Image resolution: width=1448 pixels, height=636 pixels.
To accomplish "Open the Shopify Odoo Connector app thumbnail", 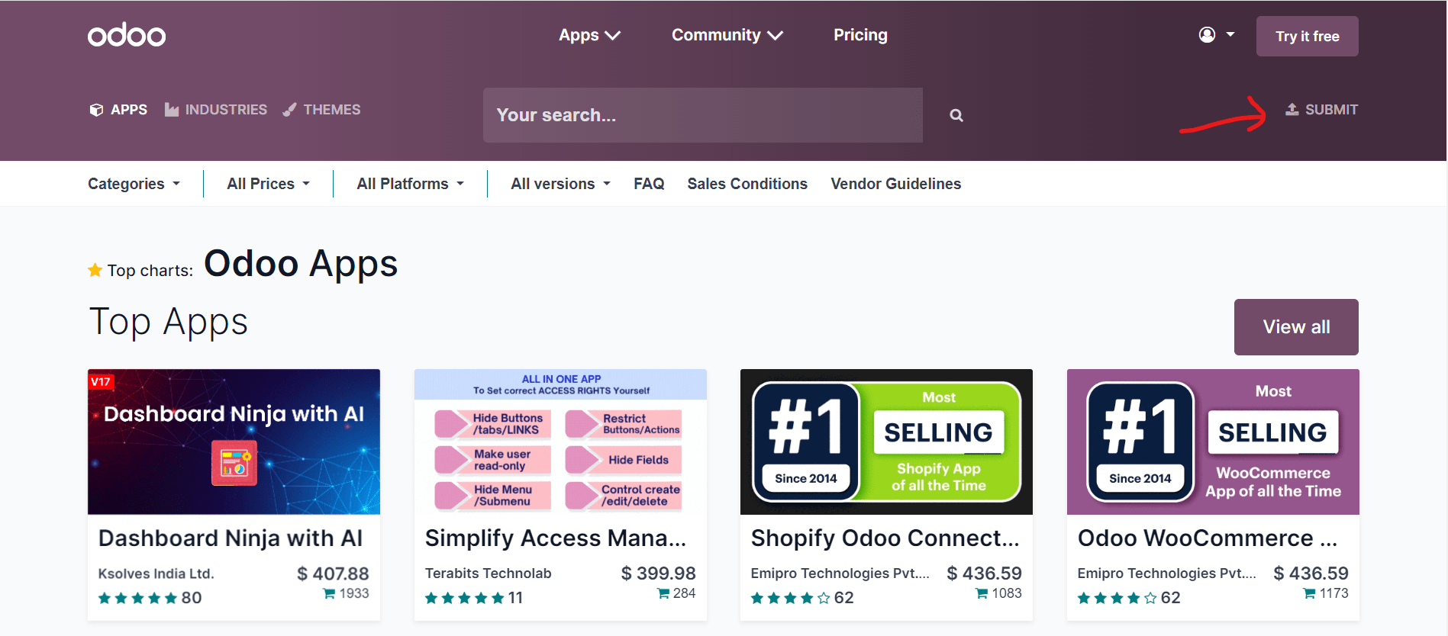I will click(x=886, y=442).
